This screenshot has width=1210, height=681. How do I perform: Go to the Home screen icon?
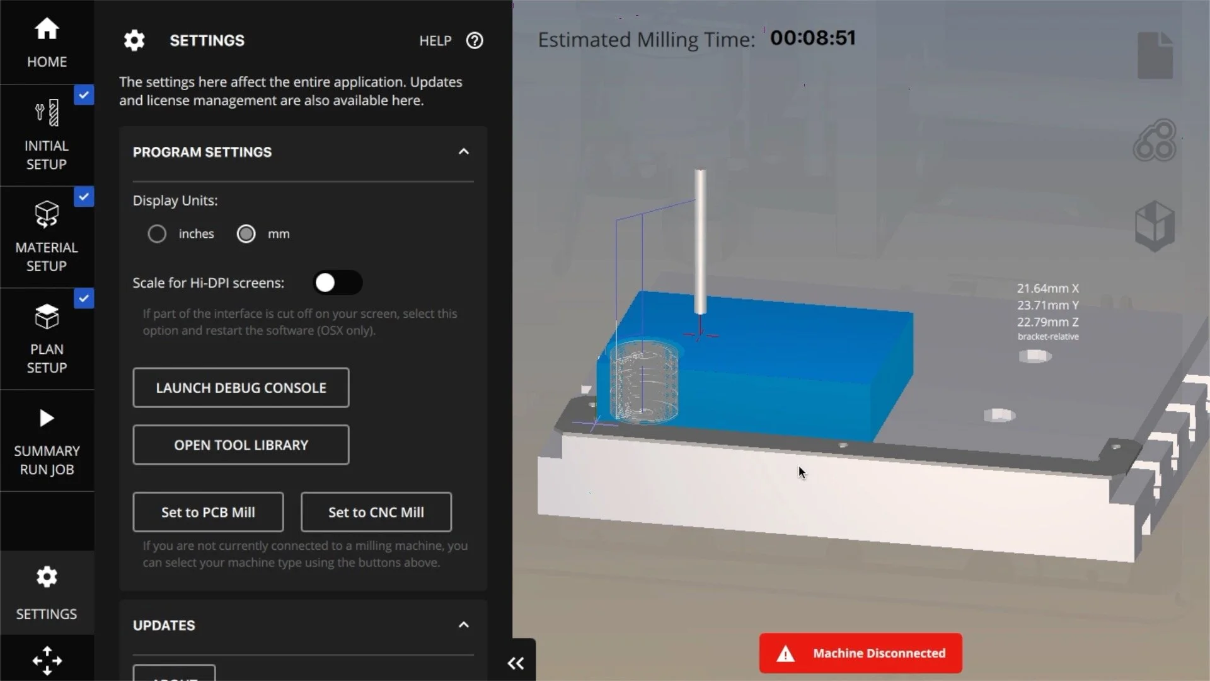pos(47,29)
